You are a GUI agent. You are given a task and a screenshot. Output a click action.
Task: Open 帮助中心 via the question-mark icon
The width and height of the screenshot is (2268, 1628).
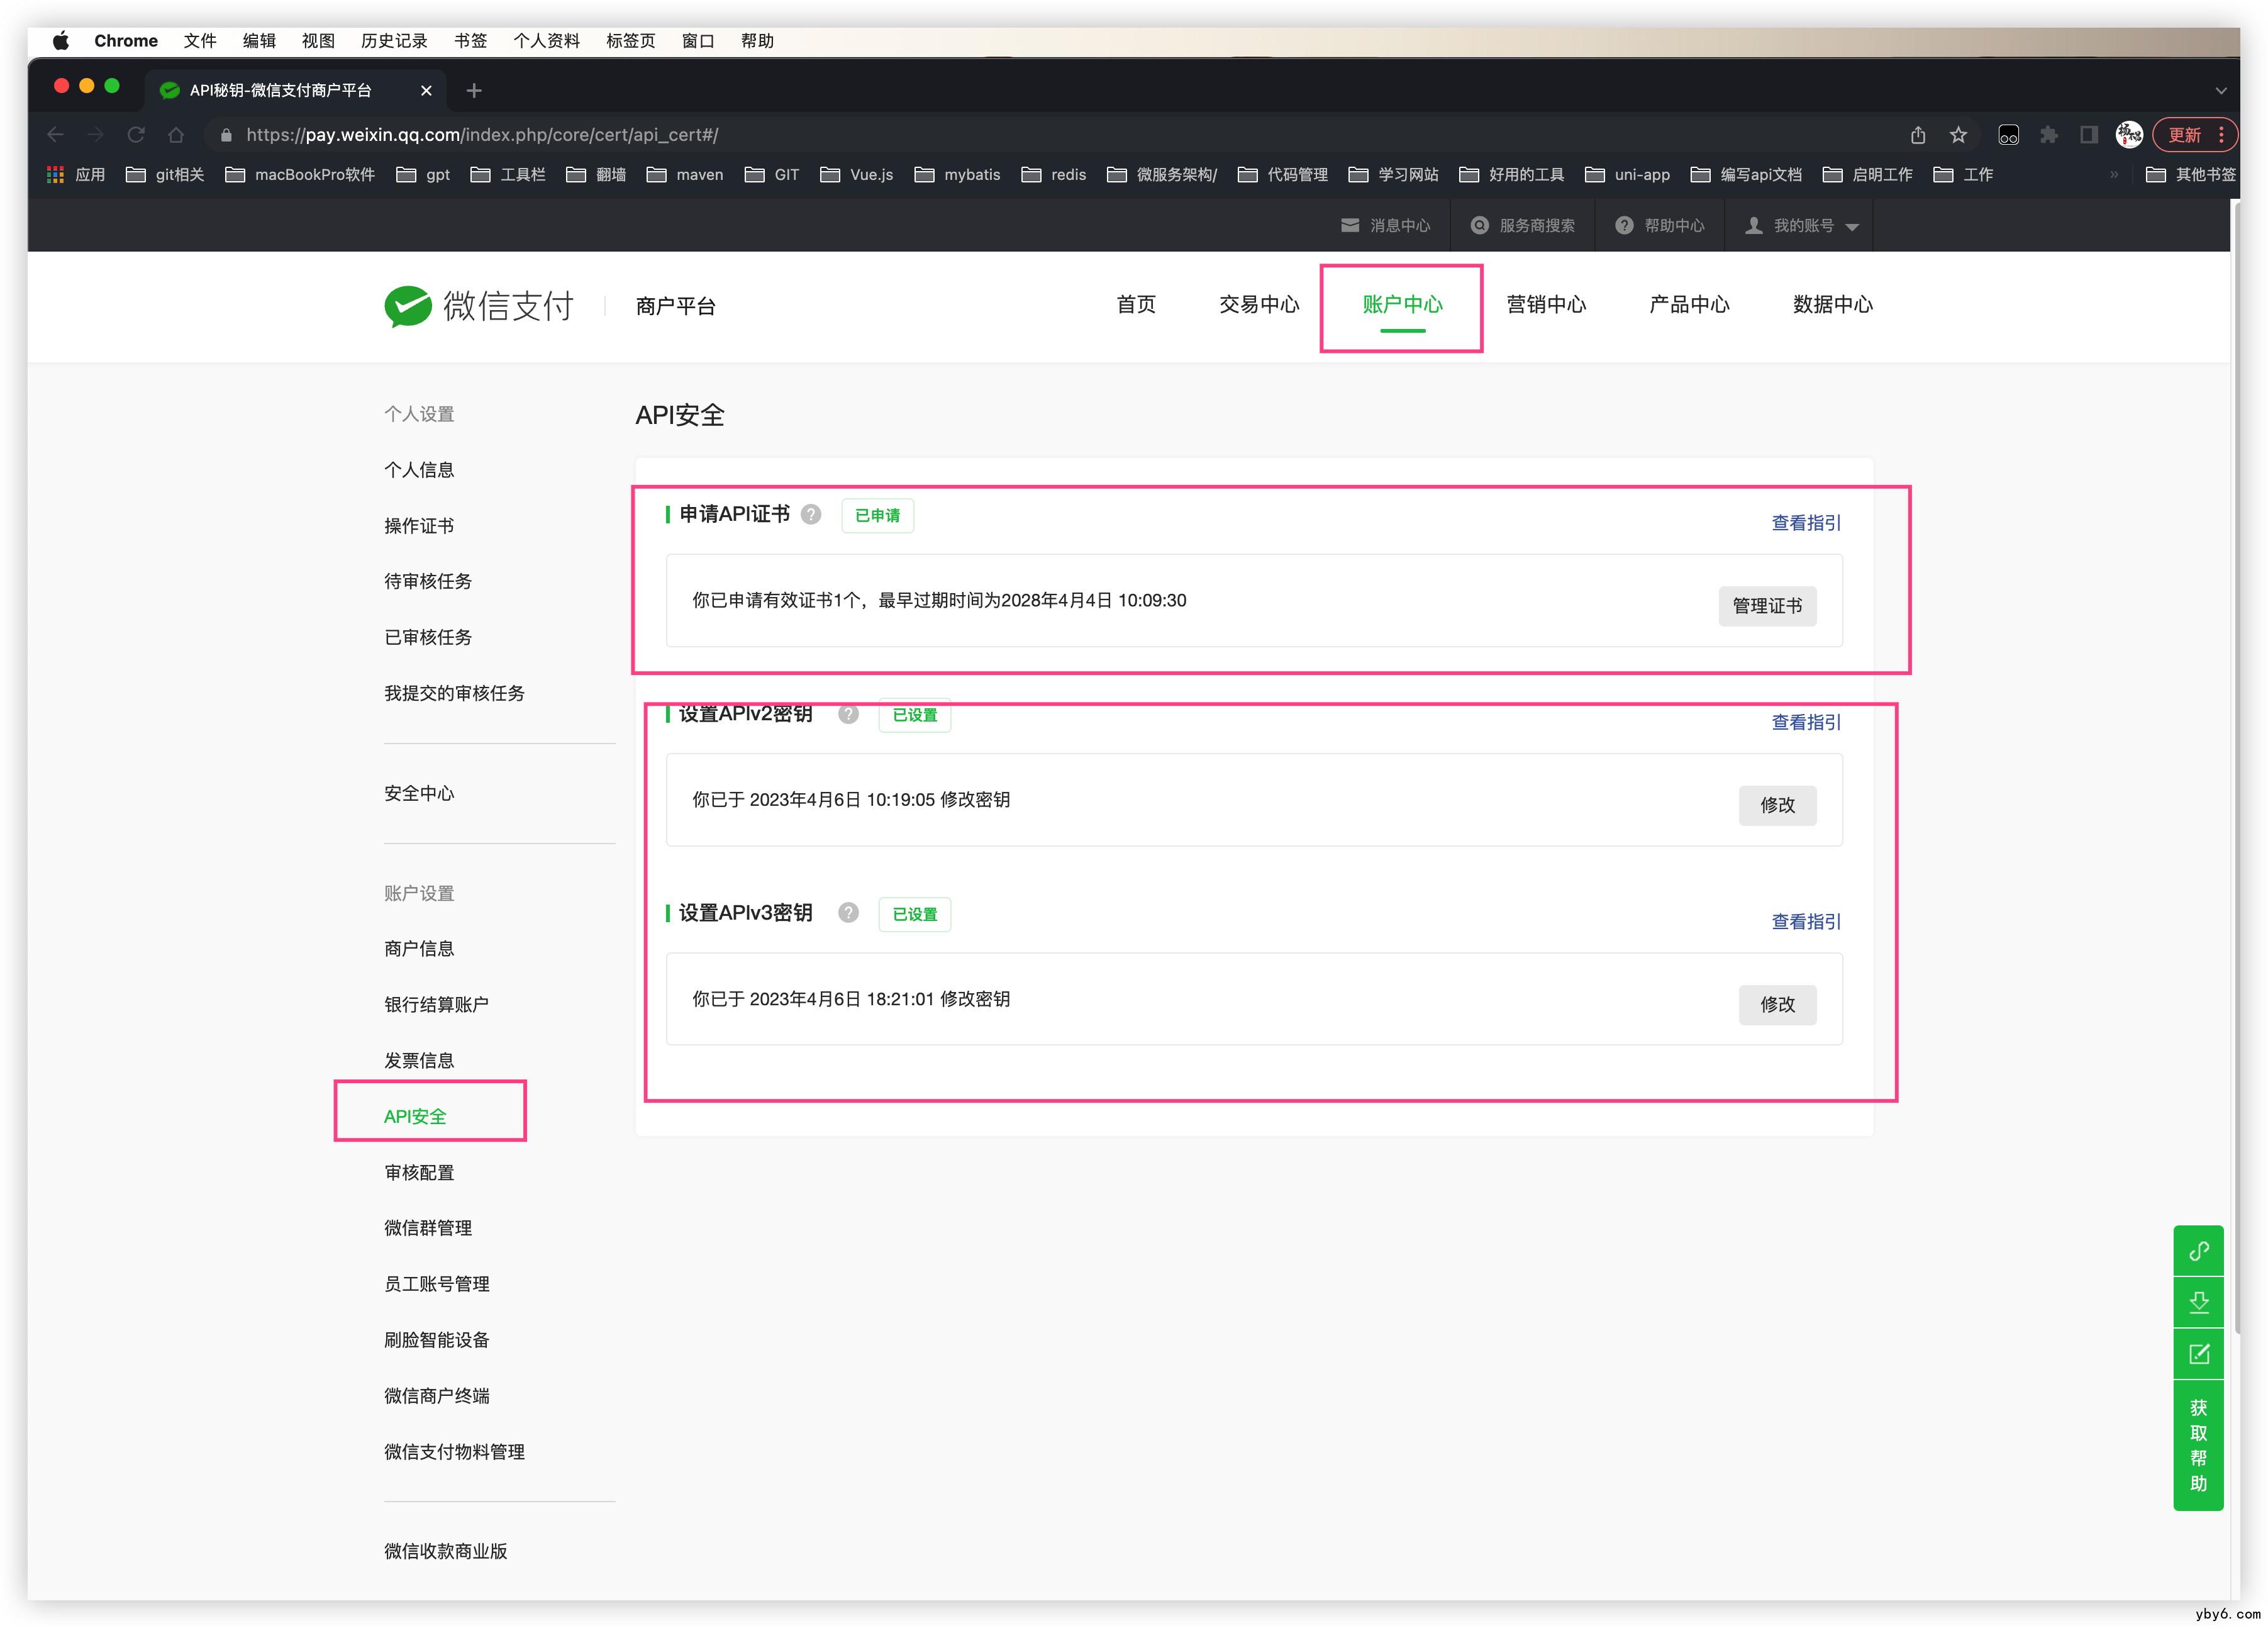(1625, 225)
